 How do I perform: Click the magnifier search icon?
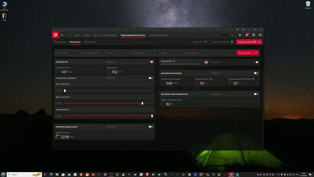(232, 35)
